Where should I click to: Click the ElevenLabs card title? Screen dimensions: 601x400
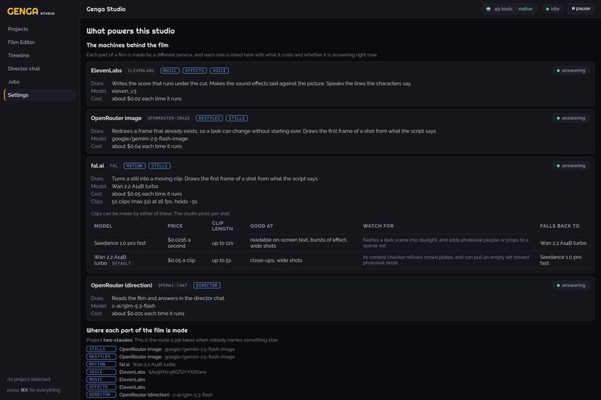[x=106, y=71]
